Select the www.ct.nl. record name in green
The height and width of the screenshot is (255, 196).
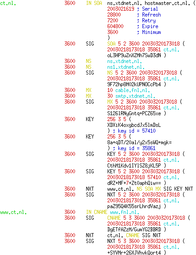pos(13,212)
